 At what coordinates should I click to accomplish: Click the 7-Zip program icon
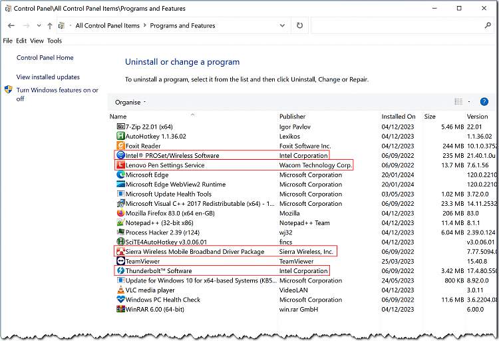pyautogui.click(x=120, y=127)
